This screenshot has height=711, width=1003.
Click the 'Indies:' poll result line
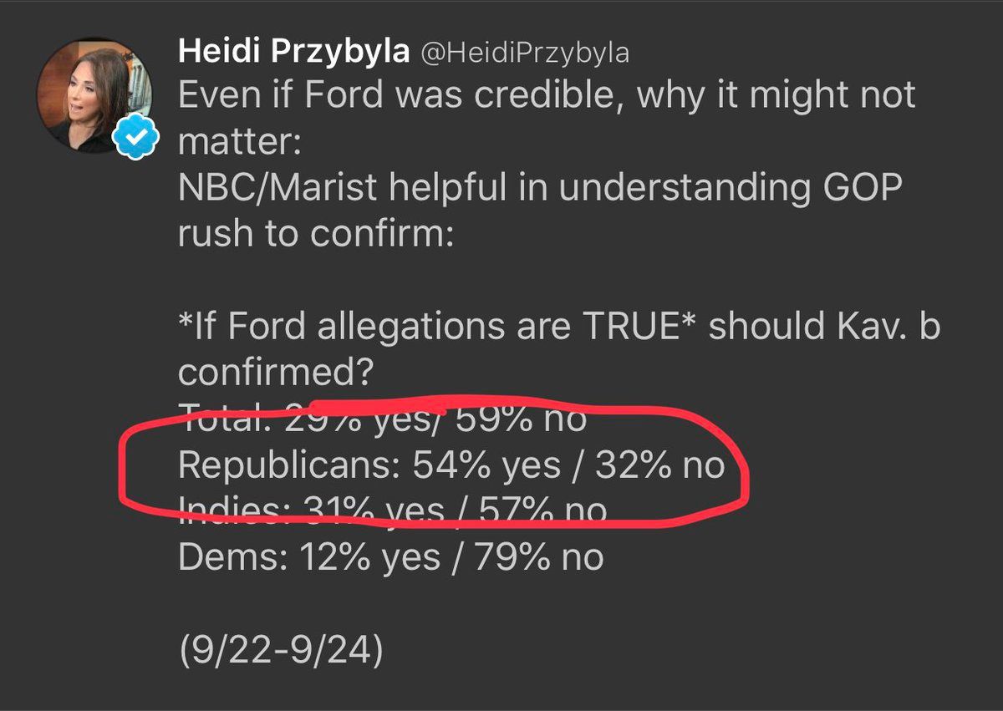point(393,510)
